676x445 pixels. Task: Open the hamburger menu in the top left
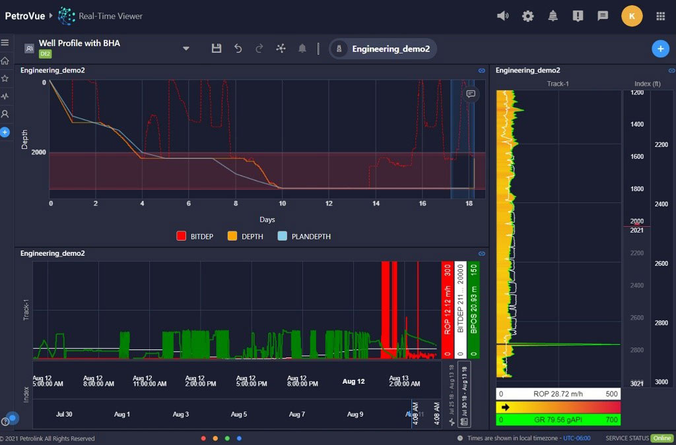[6, 43]
